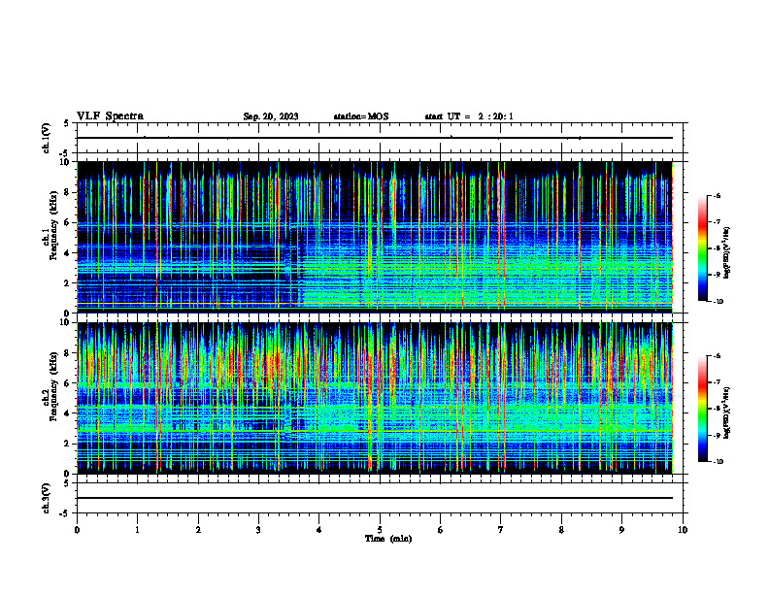Click the ch.1 spectrogram color scale bar
Image resolution: width=769 pixels, height=594 pixels.
(x=702, y=248)
